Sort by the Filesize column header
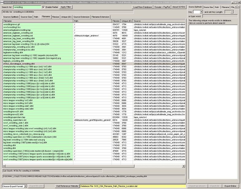The image size is (241, 189). (116, 21)
